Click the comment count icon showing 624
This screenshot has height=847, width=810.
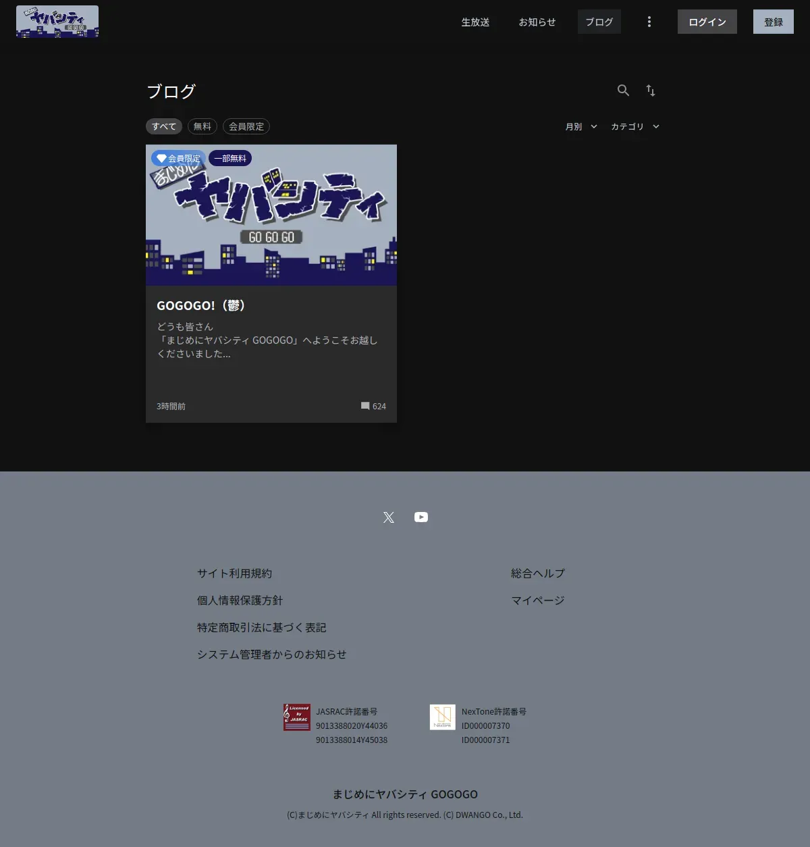tap(365, 406)
